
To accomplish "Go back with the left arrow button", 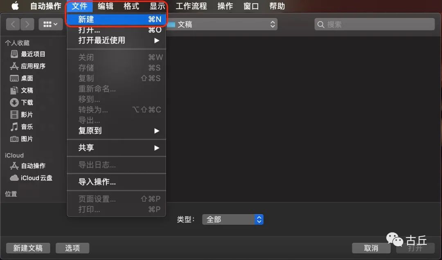I will tap(13, 25).
